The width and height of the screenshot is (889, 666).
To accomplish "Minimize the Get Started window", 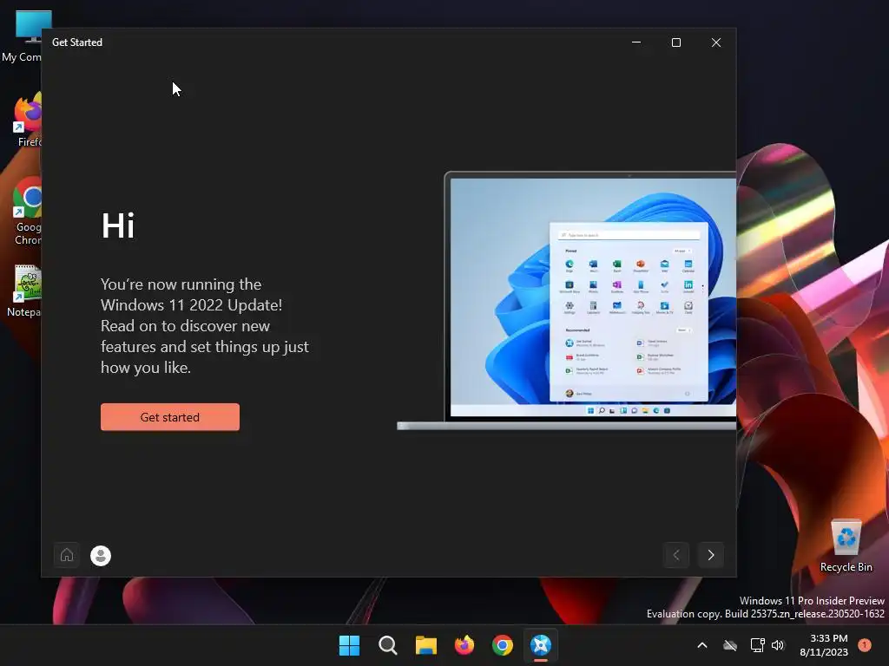I will tap(636, 42).
